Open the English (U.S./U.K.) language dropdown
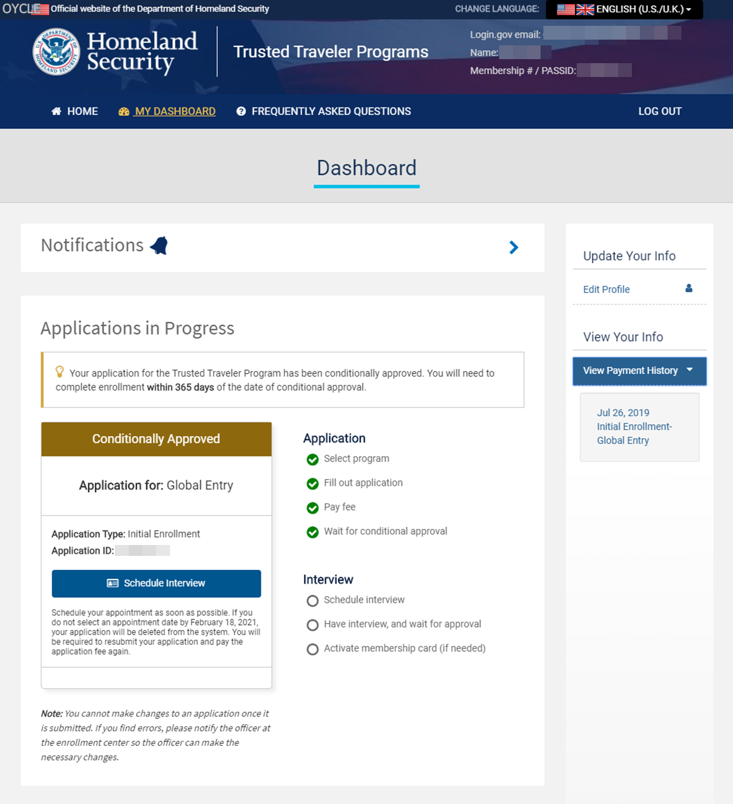The height and width of the screenshot is (804, 733). 624,9
